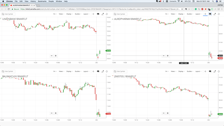
Task: Open the Studies dropdown in UNIONBANK chart
Action: click(78, 14)
